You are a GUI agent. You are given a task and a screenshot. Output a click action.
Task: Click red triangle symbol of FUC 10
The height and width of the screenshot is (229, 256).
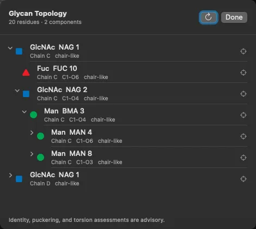click(x=26, y=73)
